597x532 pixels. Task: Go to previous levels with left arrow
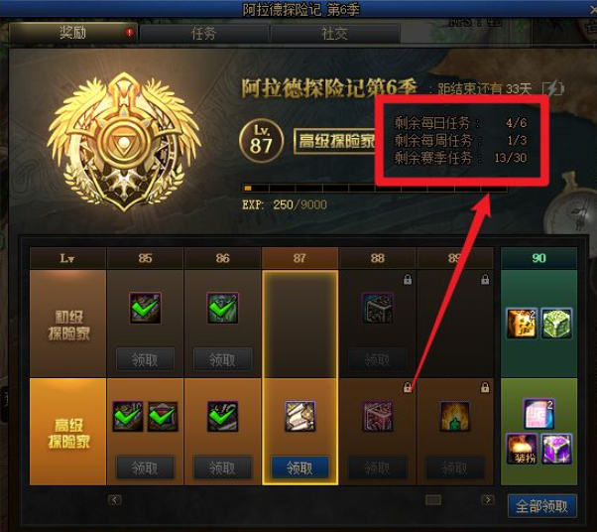(115, 499)
